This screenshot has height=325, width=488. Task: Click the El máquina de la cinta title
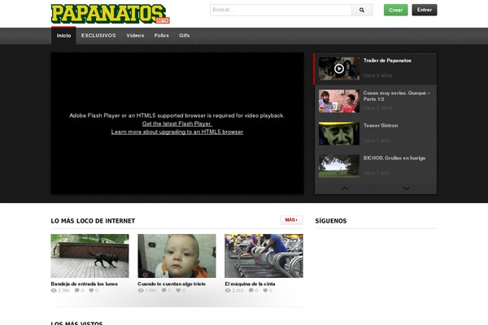pos(250,284)
